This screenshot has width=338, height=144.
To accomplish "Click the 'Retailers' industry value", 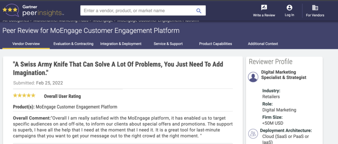I will (x=271, y=96).
